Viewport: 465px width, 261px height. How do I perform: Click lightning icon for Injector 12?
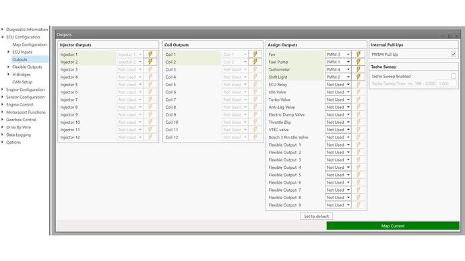click(150, 137)
